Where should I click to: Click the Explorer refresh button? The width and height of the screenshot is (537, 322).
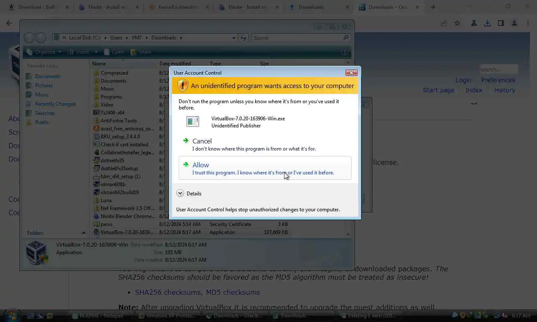pos(243,38)
